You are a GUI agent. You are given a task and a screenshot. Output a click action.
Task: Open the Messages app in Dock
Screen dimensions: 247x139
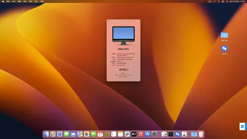(66, 134)
